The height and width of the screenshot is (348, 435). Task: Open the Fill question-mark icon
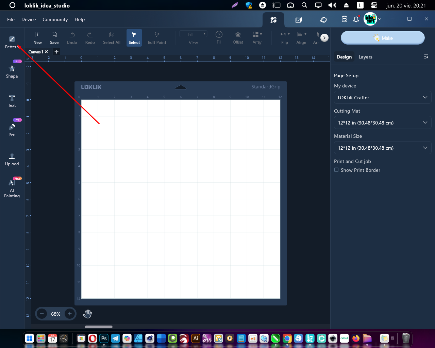(x=219, y=34)
